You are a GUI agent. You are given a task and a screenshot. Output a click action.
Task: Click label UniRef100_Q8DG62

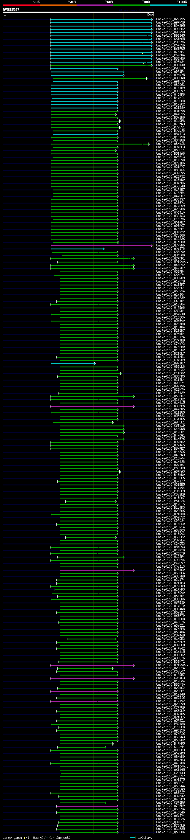pos(170,85)
